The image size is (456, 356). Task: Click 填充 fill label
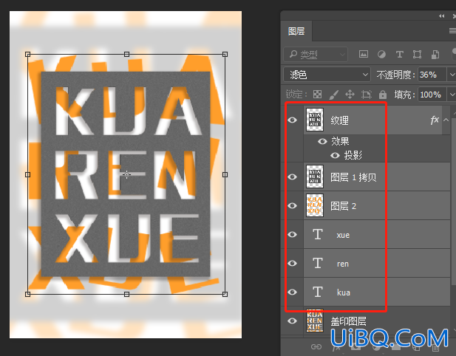[x=404, y=95]
